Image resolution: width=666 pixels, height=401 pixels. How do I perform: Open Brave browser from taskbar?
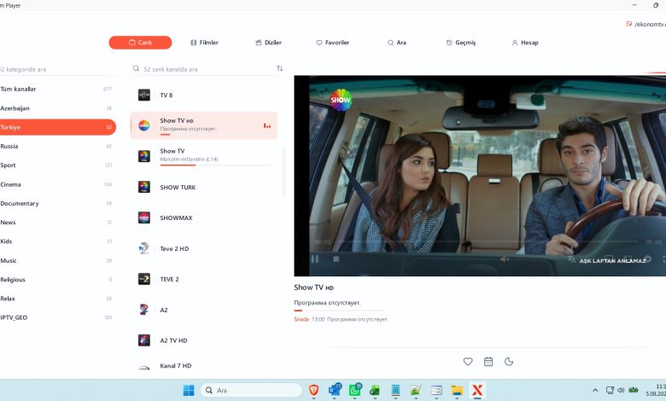tap(314, 390)
